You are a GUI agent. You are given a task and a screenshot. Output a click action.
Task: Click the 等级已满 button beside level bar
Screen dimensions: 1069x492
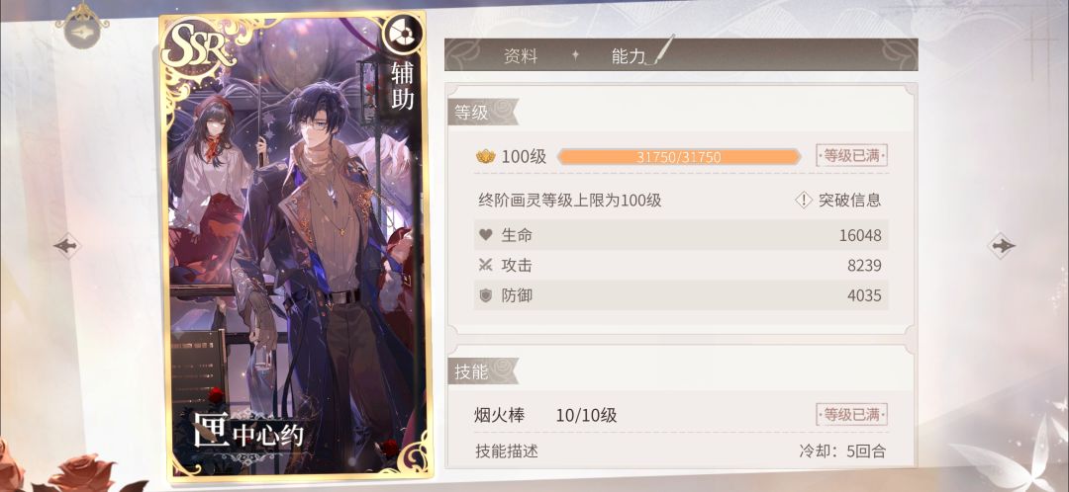pos(851,156)
